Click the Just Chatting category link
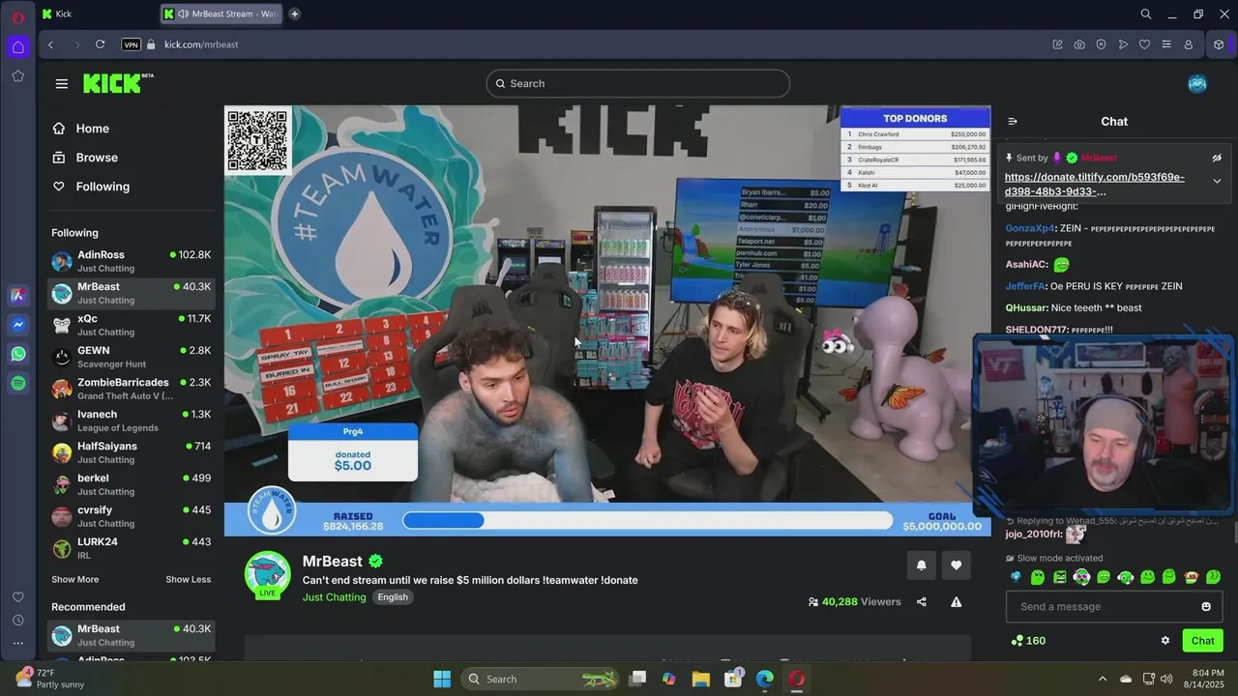The width and height of the screenshot is (1238, 696). 334,597
